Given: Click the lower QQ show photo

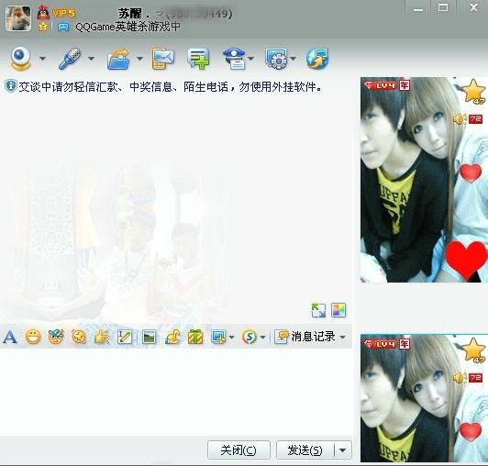Looking at the screenshot, I should click(424, 398).
